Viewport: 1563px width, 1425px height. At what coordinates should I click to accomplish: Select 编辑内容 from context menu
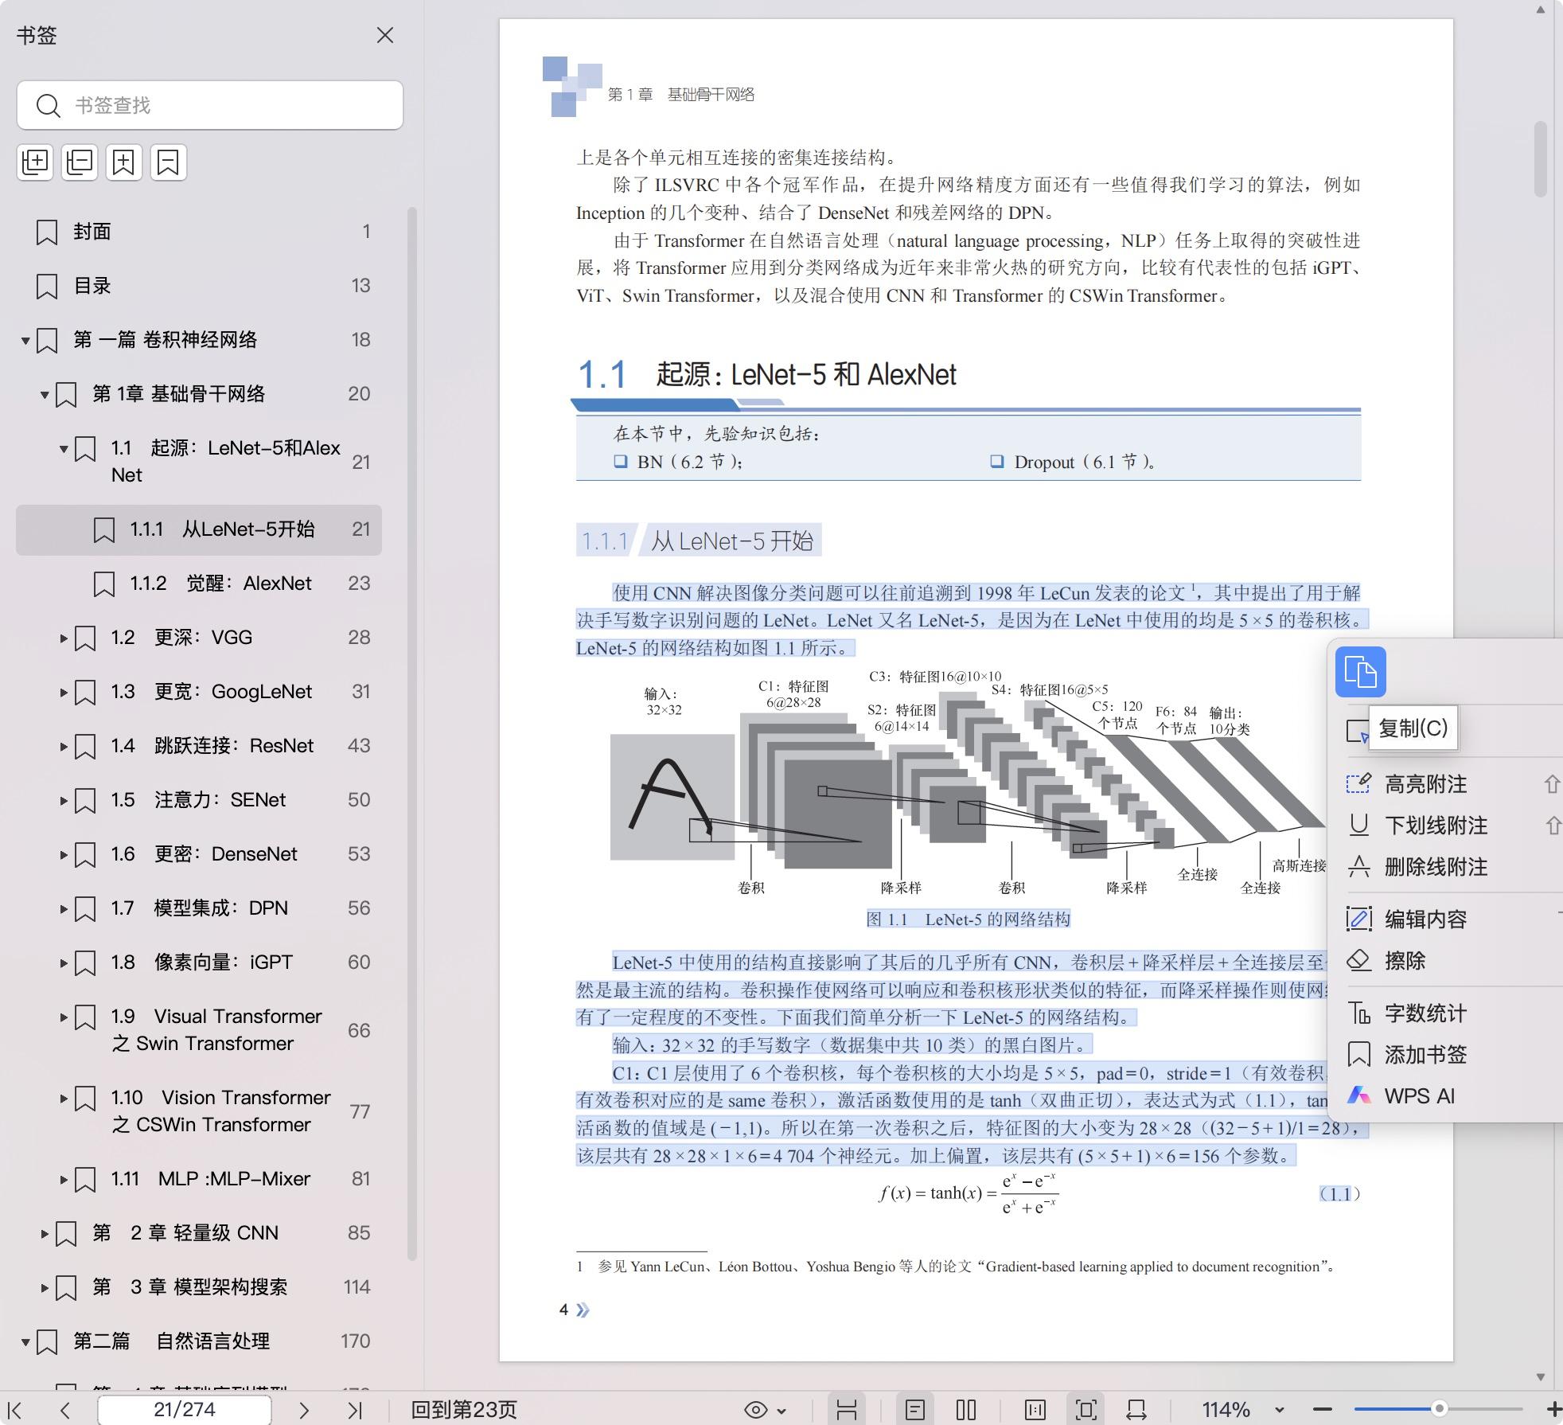click(1425, 919)
